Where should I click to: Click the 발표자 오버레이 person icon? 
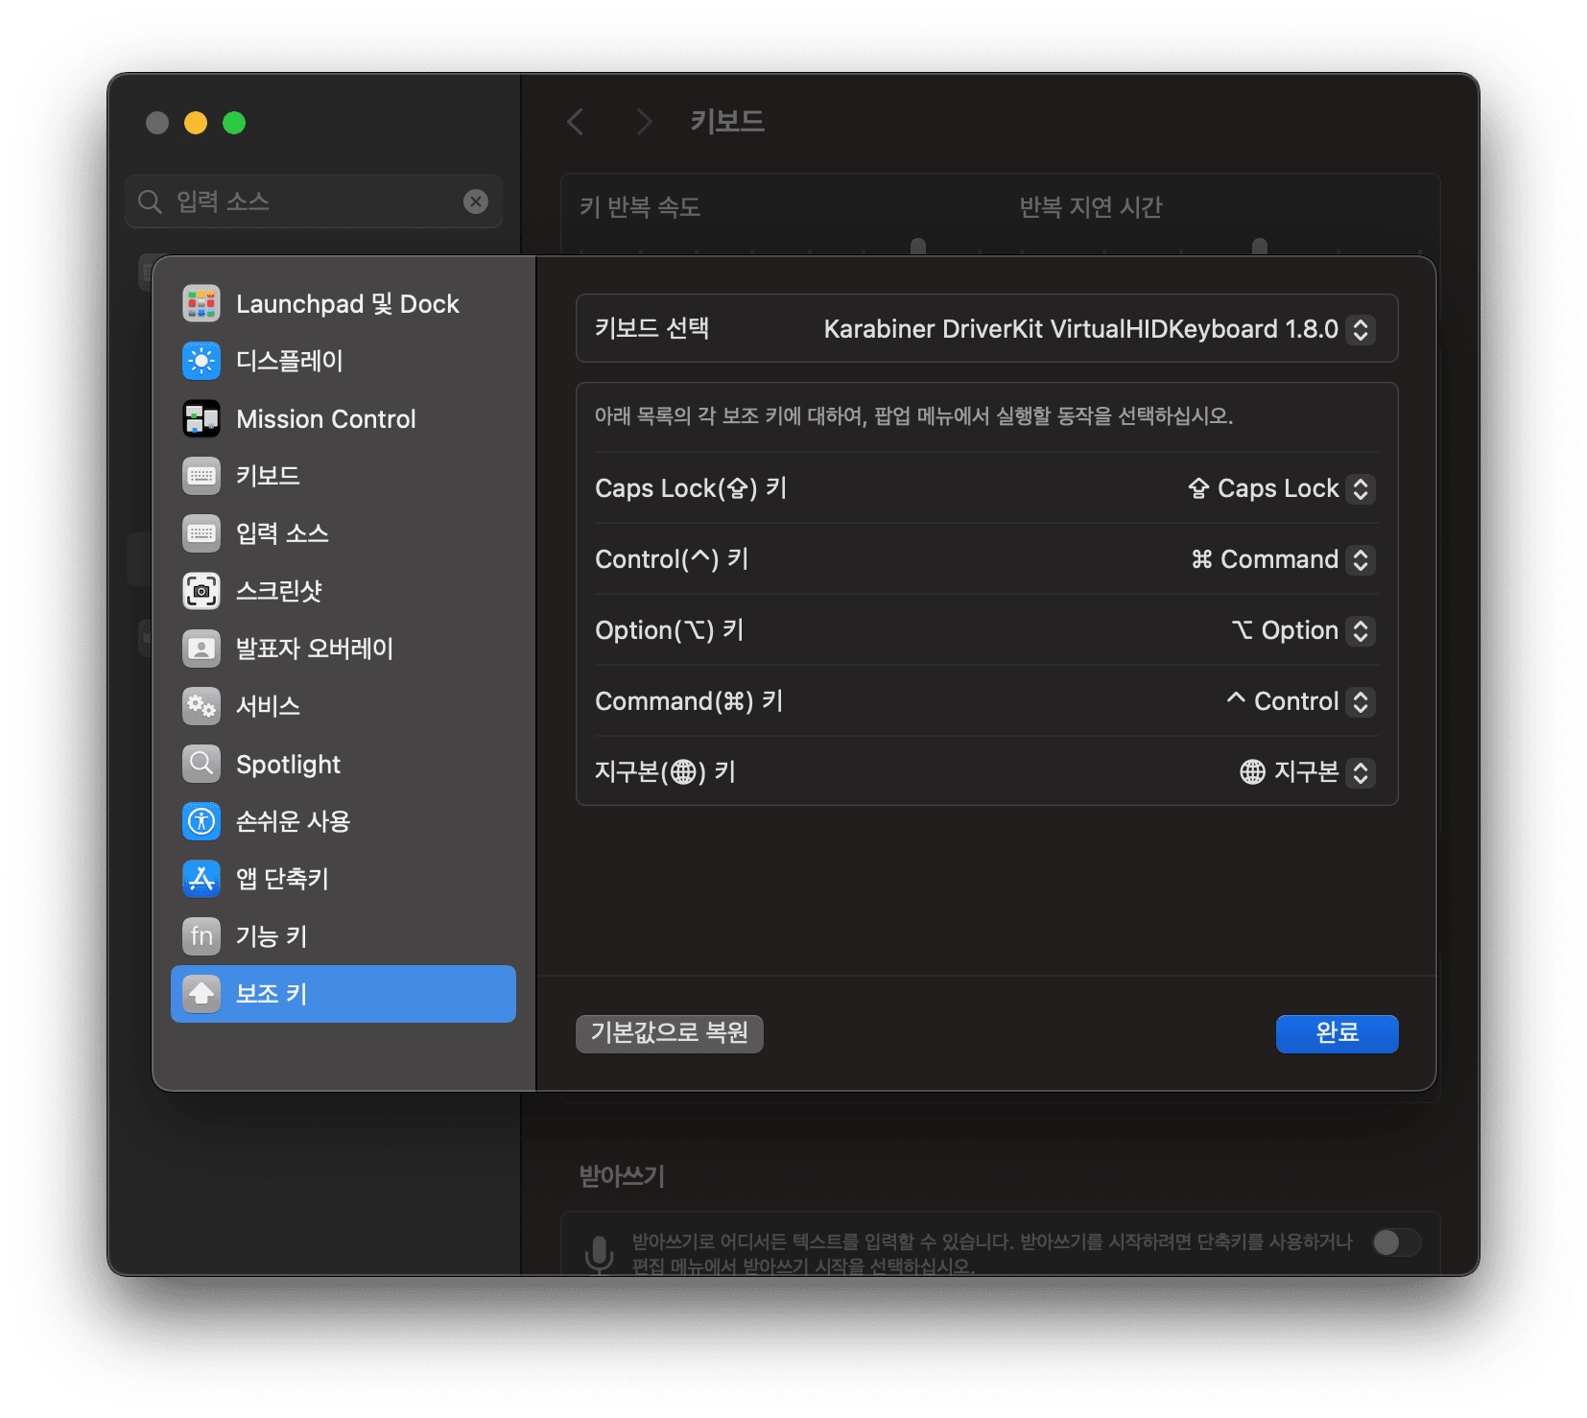click(x=201, y=649)
